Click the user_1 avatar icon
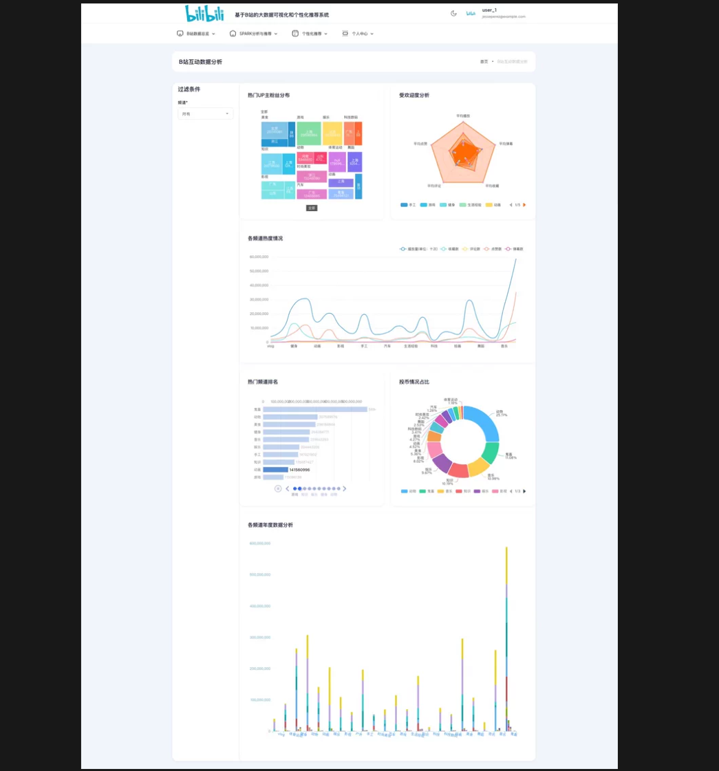 (471, 13)
